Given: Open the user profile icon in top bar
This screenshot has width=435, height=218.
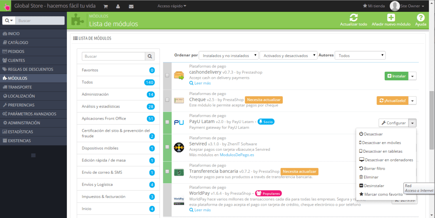Looking at the screenshot, I should point(118,6).
